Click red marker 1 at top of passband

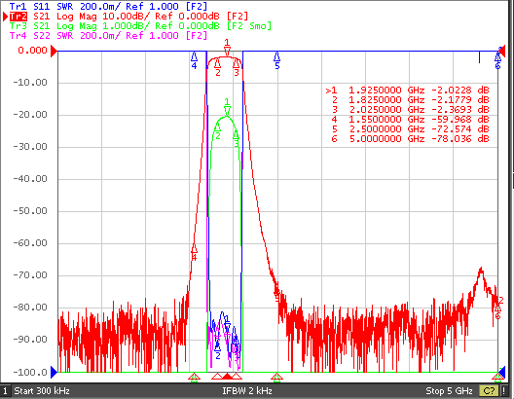pyautogui.click(x=227, y=48)
